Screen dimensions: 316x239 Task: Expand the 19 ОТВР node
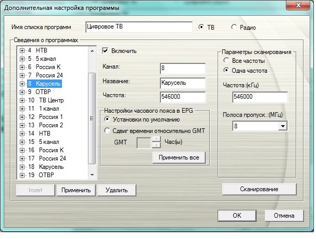click(22, 175)
